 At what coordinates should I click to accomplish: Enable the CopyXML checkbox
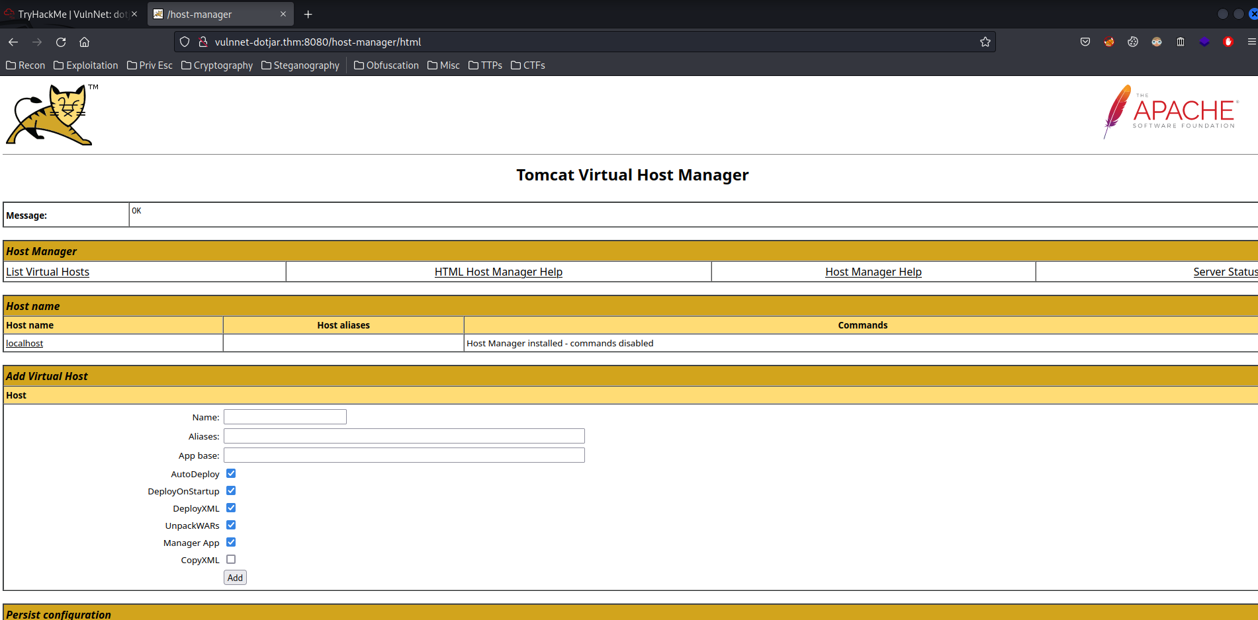231,559
